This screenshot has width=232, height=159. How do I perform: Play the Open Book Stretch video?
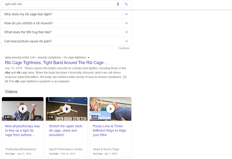tap(66, 109)
